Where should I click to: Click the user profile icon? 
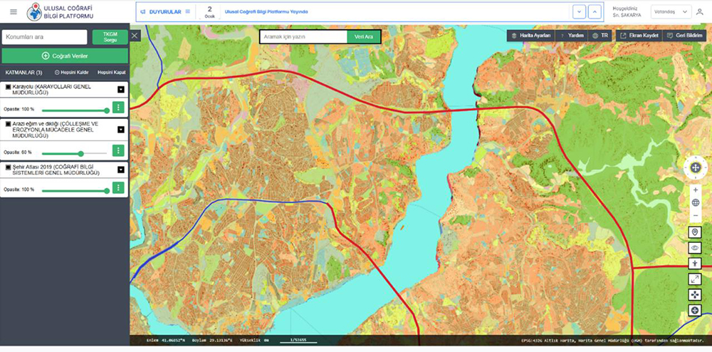699,12
